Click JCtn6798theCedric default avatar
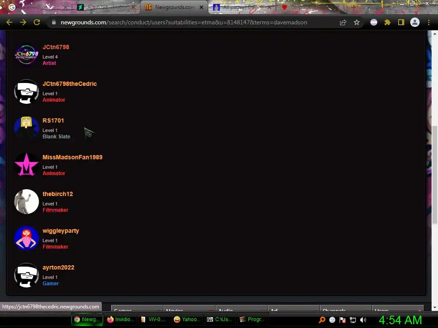Viewport: 438px width, 328px height. [27, 91]
